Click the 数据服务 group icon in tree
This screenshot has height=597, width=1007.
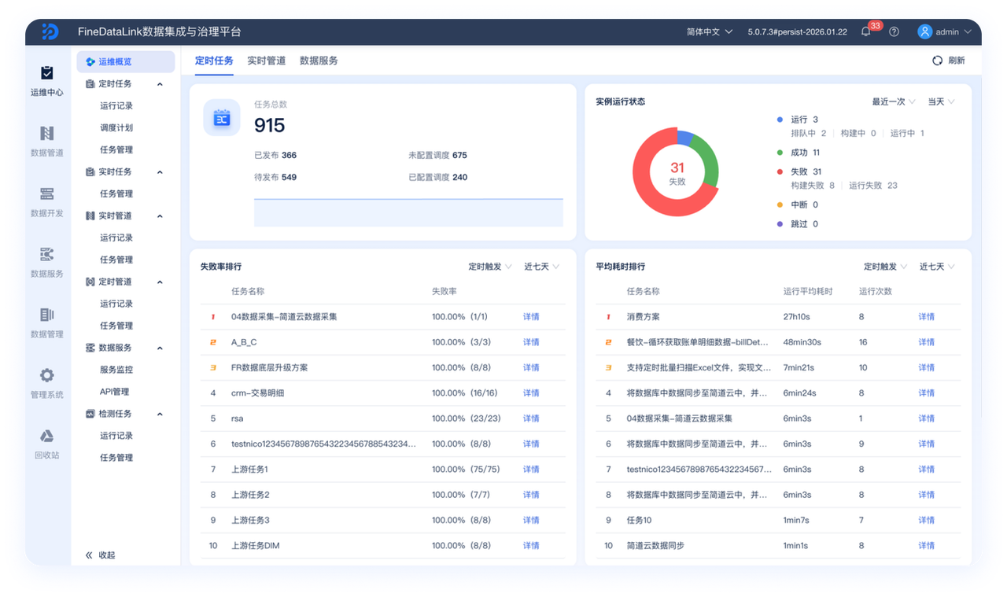click(90, 348)
